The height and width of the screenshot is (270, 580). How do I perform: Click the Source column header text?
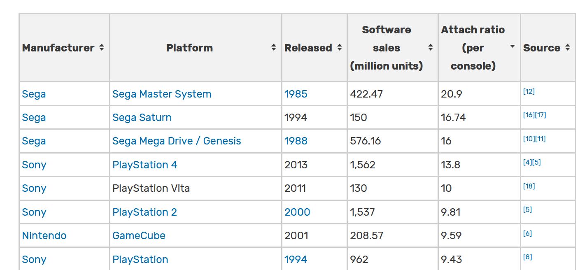542,48
